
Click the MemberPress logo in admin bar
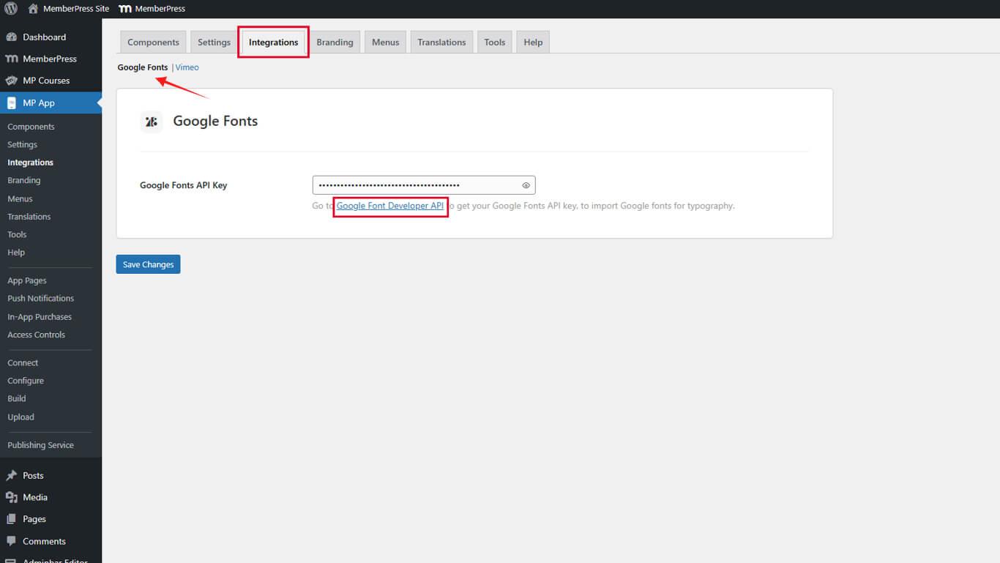tap(125, 9)
